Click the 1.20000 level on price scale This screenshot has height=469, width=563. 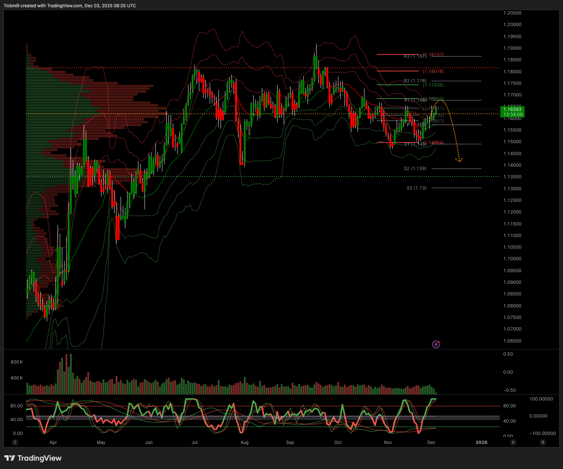[x=512, y=25]
